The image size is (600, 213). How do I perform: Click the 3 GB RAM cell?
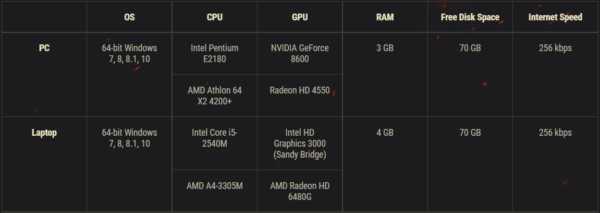385,48
